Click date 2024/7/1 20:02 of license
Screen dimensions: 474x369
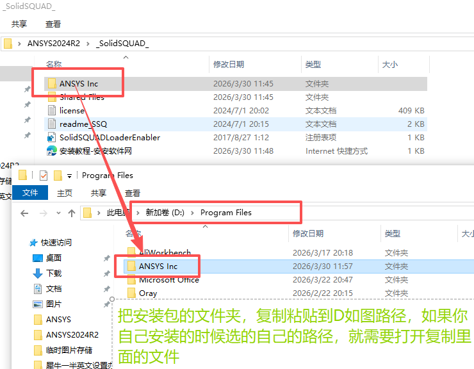point(241,110)
